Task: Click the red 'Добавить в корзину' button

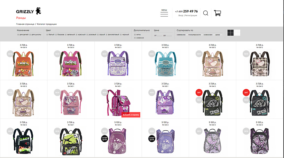Action: 131,115
